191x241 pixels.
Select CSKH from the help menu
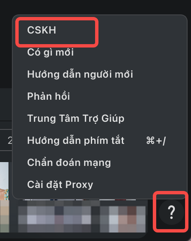pyautogui.click(x=42, y=30)
